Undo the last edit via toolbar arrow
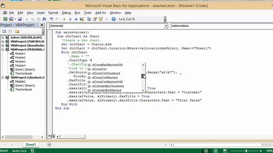The image size is (273, 153). tap(51, 19)
